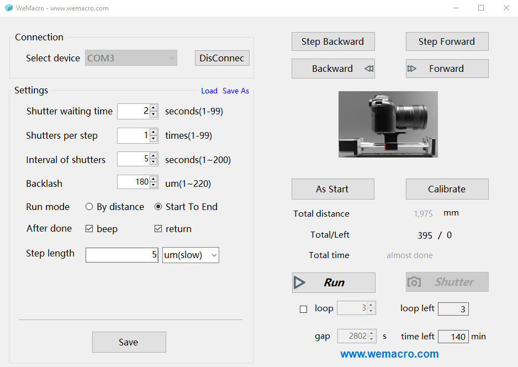Open the um(slow) step unit dropdown
The width and height of the screenshot is (518, 367).
[x=191, y=255]
